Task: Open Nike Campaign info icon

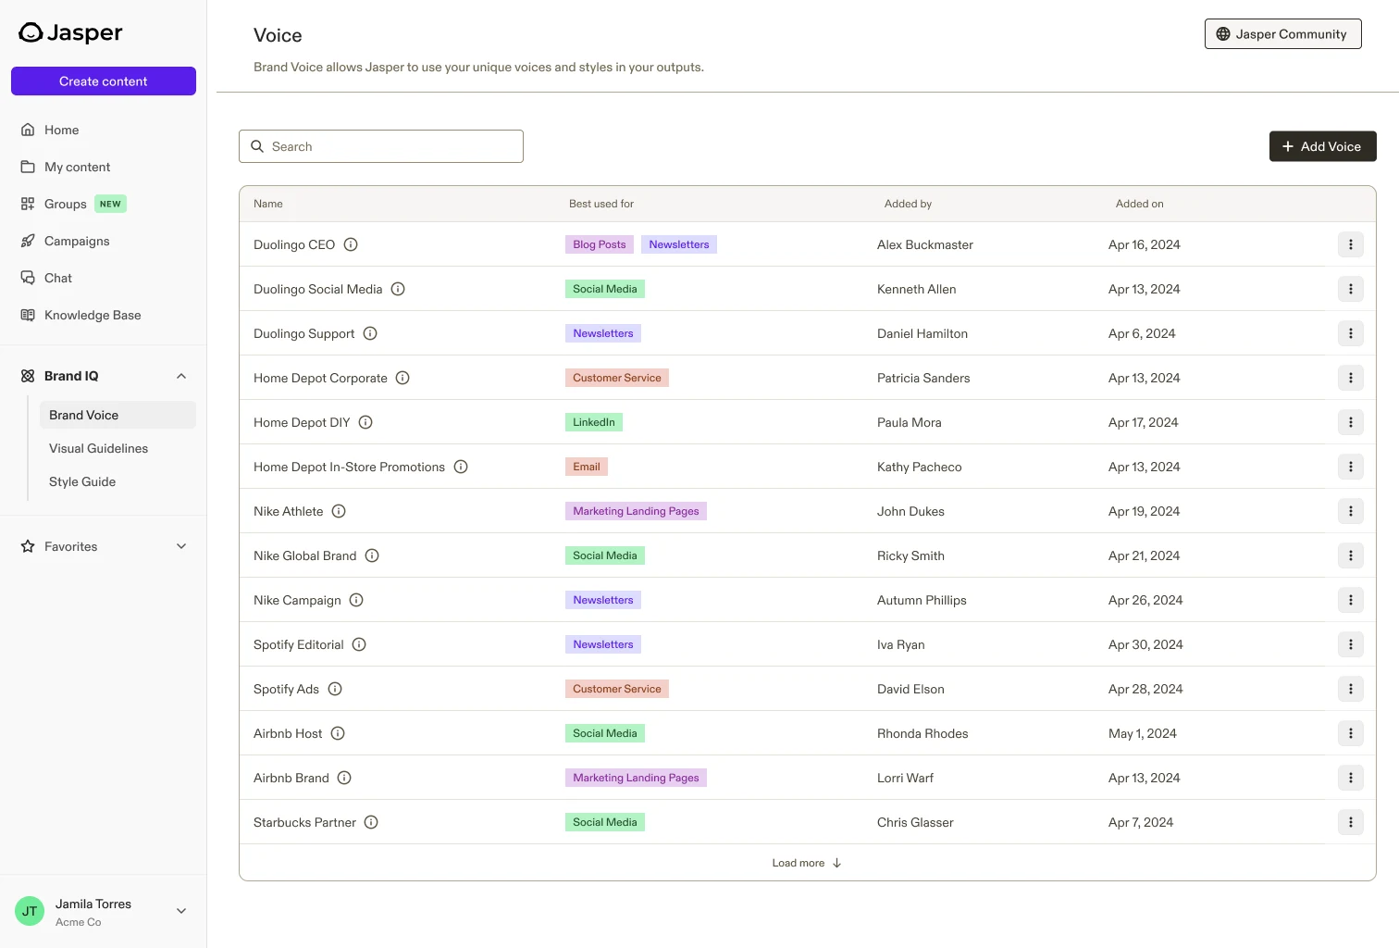Action: (356, 600)
